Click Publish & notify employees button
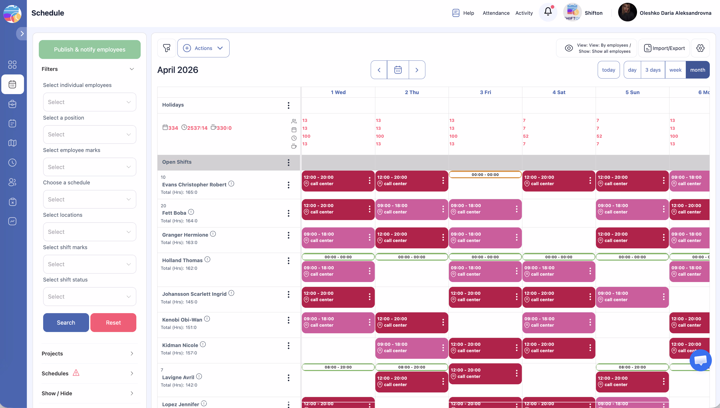720x408 pixels. pyautogui.click(x=89, y=50)
